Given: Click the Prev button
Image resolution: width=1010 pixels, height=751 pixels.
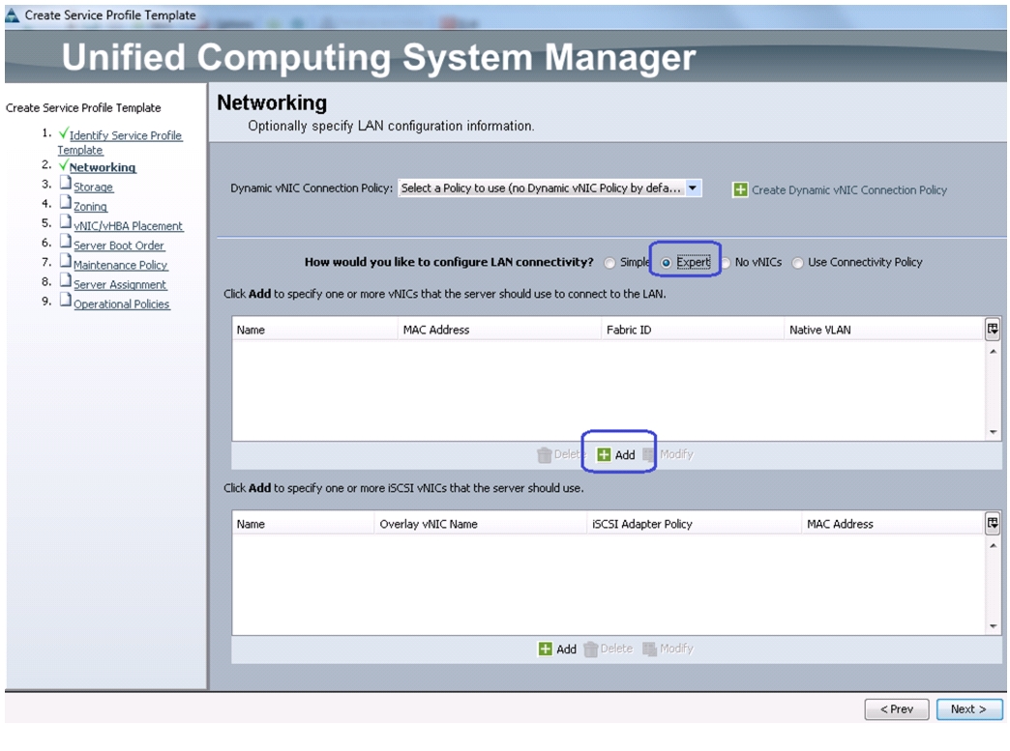Looking at the screenshot, I should point(897,709).
